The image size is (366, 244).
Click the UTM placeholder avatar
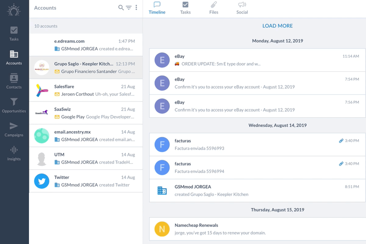coord(42,159)
